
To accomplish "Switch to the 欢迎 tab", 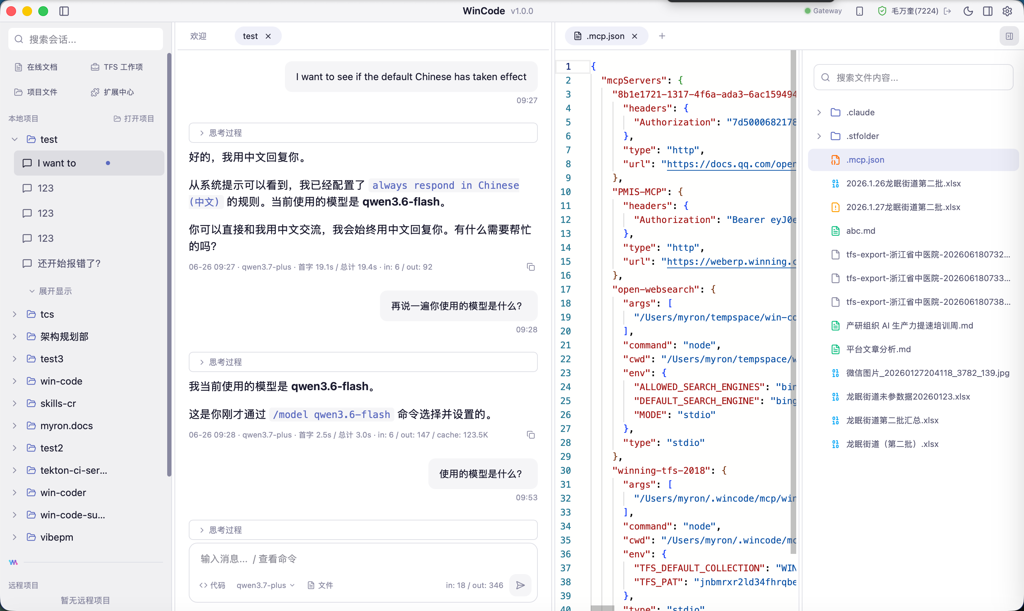I will pyautogui.click(x=199, y=36).
